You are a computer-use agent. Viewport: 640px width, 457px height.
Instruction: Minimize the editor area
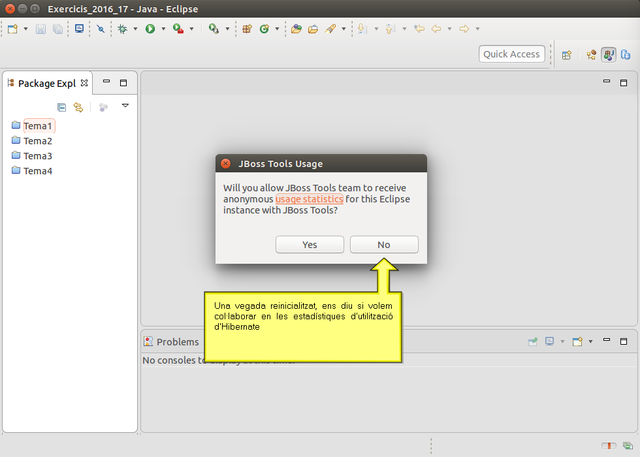point(607,82)
